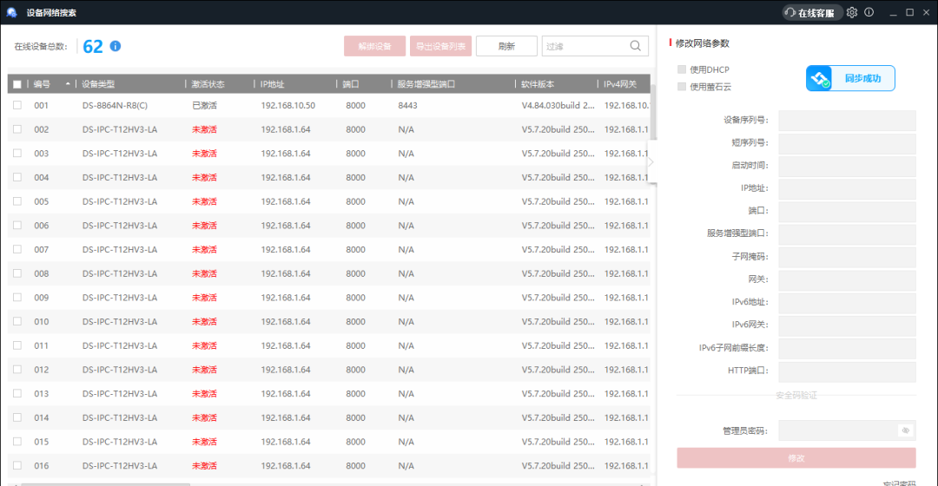
Task: Click the about info icon in title bar
Action: pyautogui.click(x=869, y=12)
